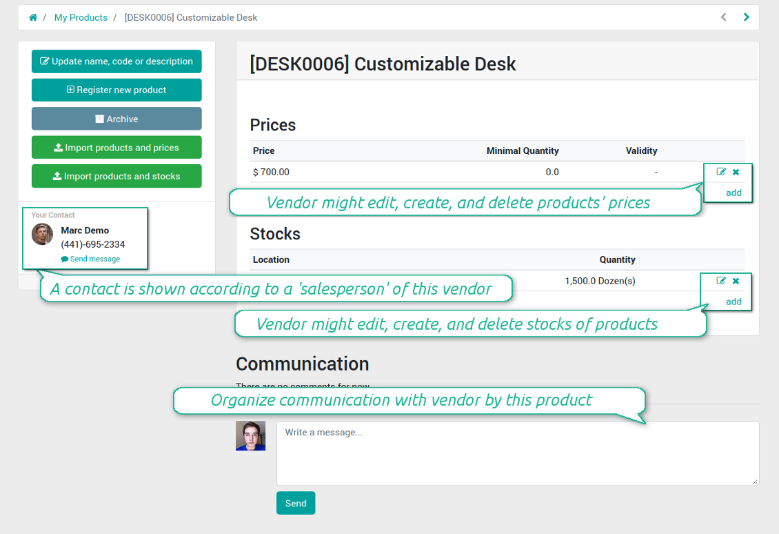Click Update name, code or description

coord(117,61)
